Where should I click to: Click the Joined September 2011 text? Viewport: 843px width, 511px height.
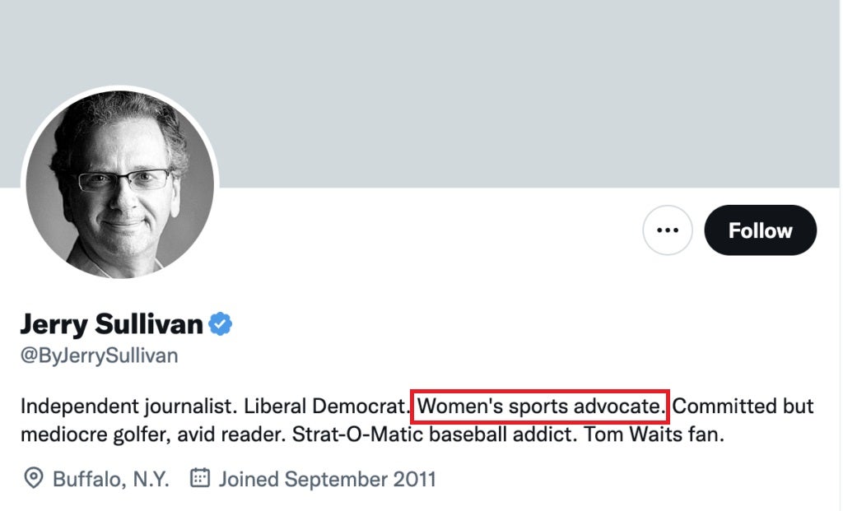pyautogui.click(x=327, y=479)
